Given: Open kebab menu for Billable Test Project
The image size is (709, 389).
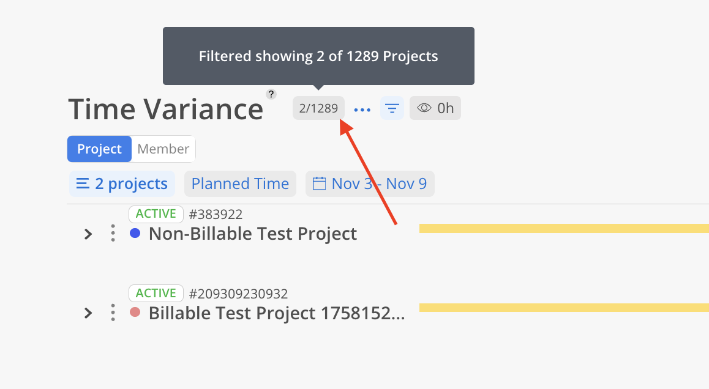Looking at the screenshot, I should coord(113,313).
